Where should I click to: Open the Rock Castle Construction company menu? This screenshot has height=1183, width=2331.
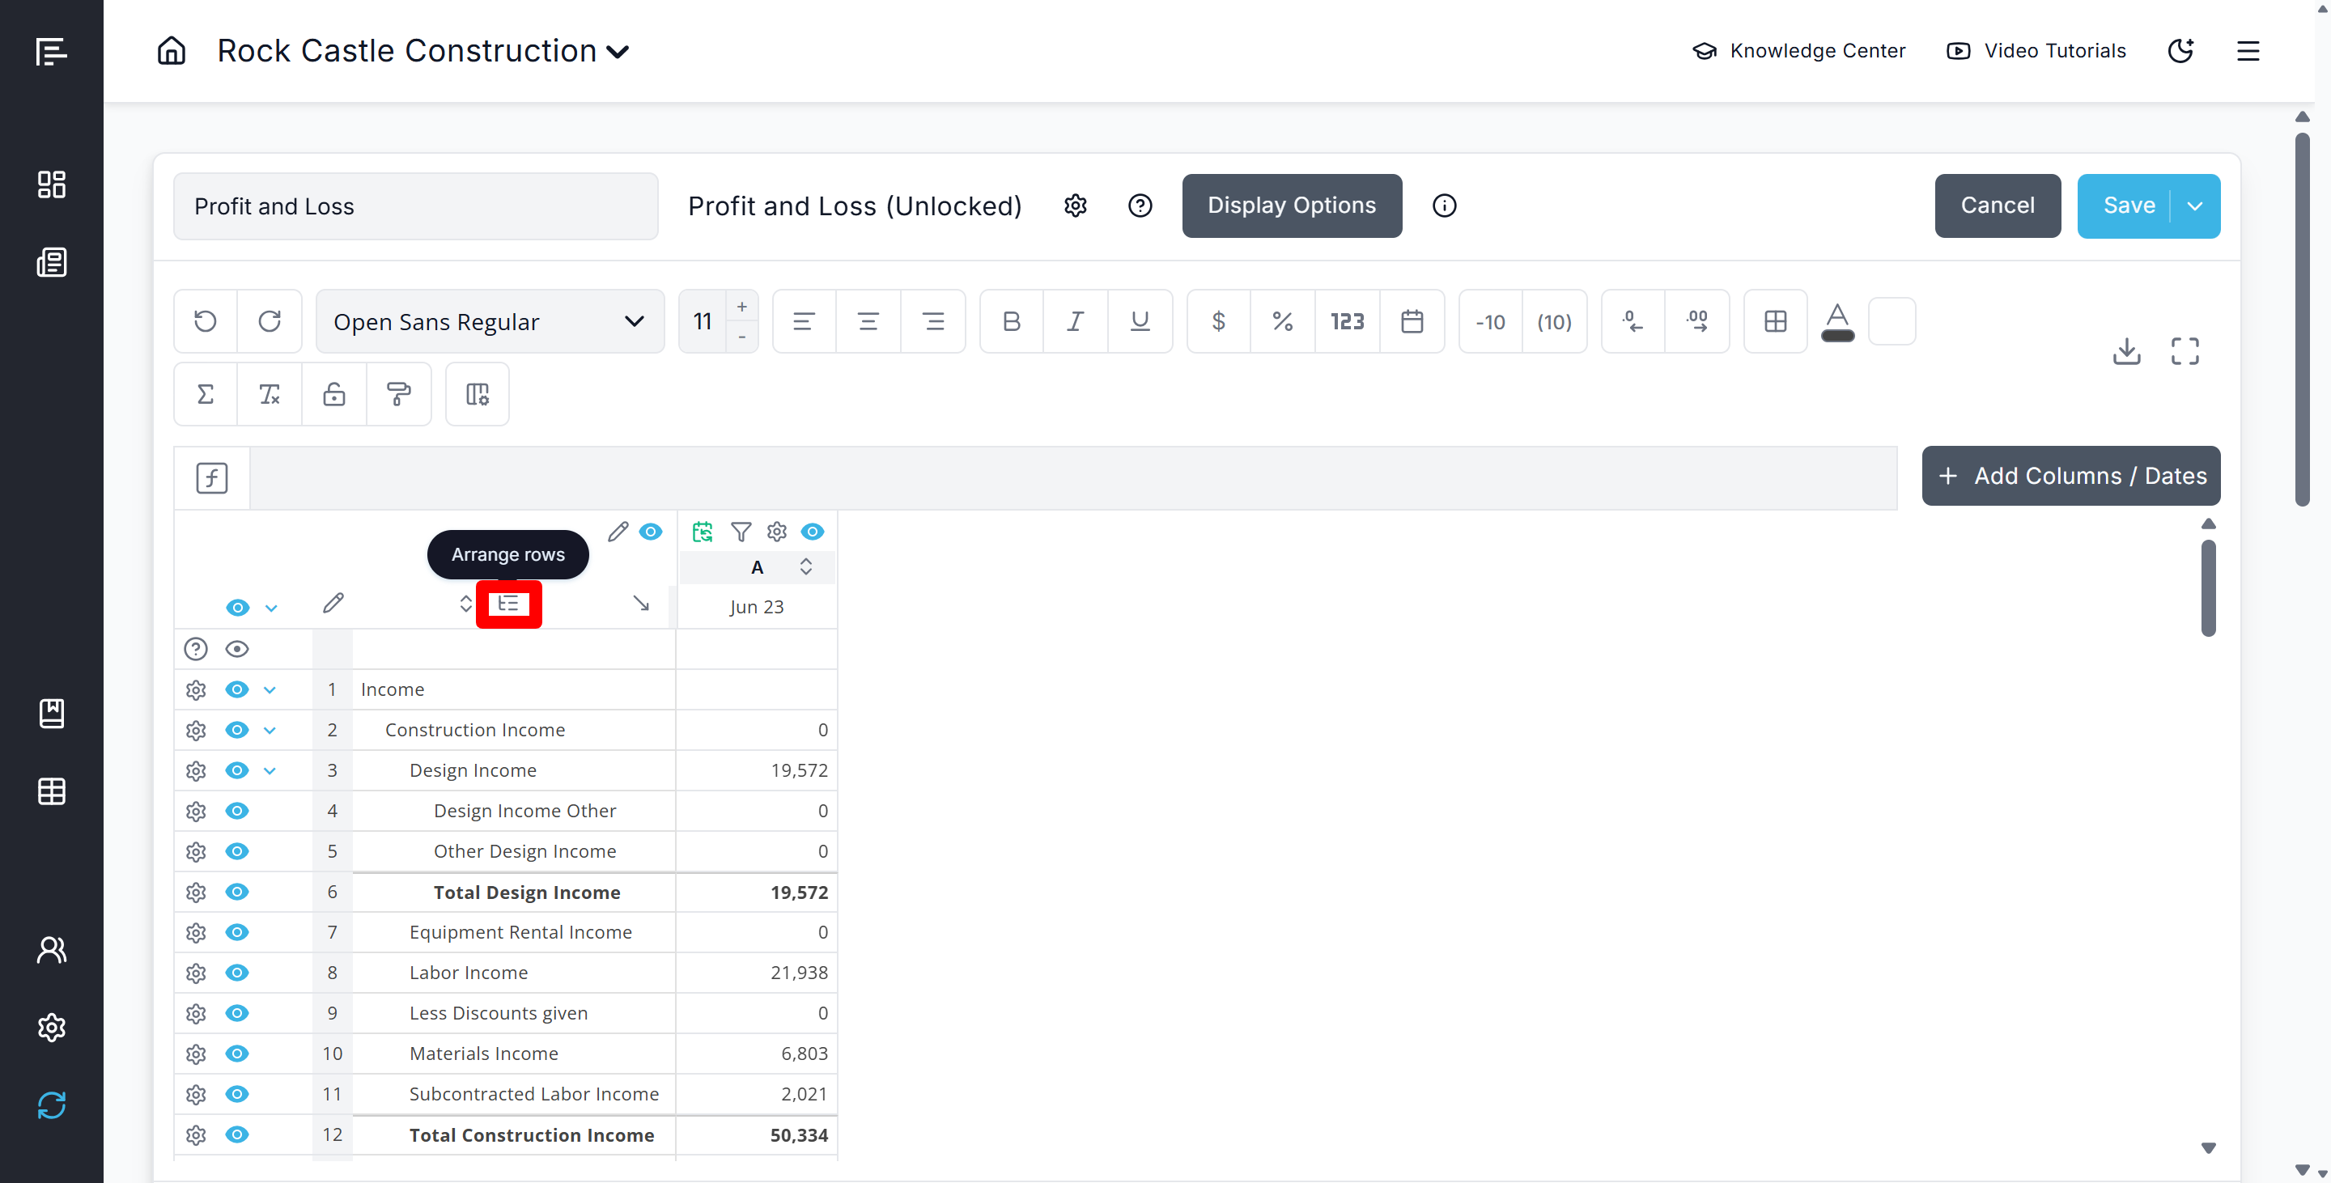click(x=422, y=51)
